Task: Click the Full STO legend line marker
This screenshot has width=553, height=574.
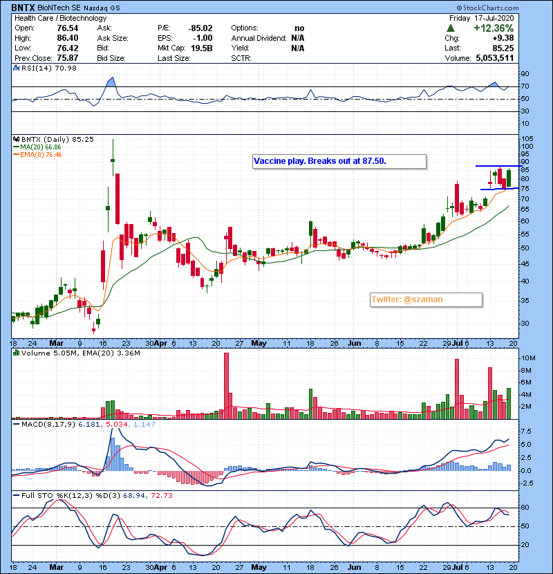Action: 16,496
